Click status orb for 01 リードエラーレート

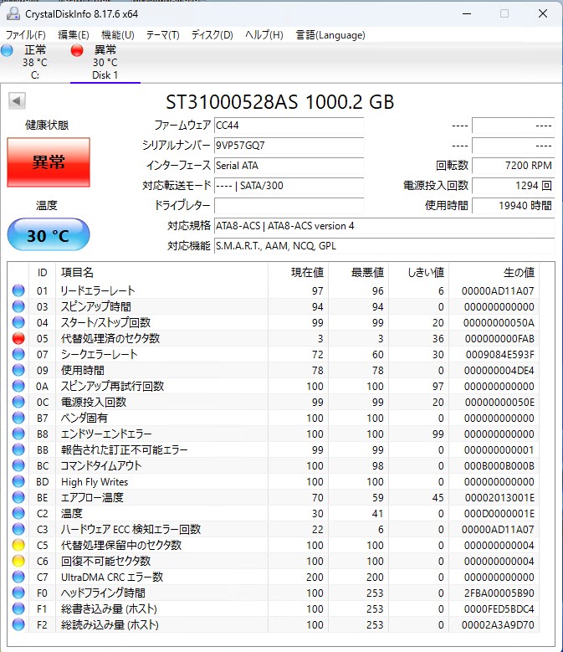[18, 290]
